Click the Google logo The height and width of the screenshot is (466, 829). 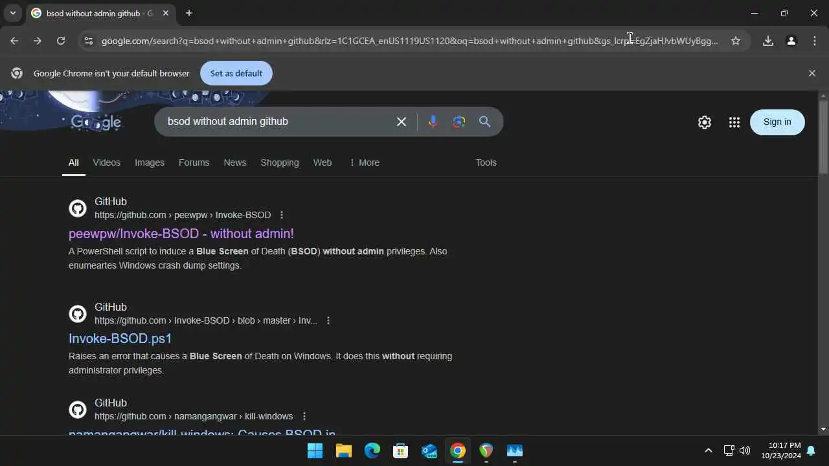96,122
